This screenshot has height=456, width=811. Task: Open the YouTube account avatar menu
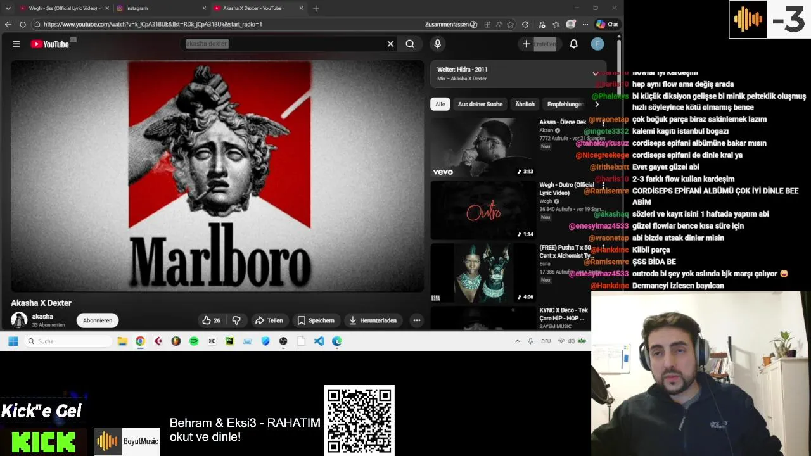(x=597, y=44)
